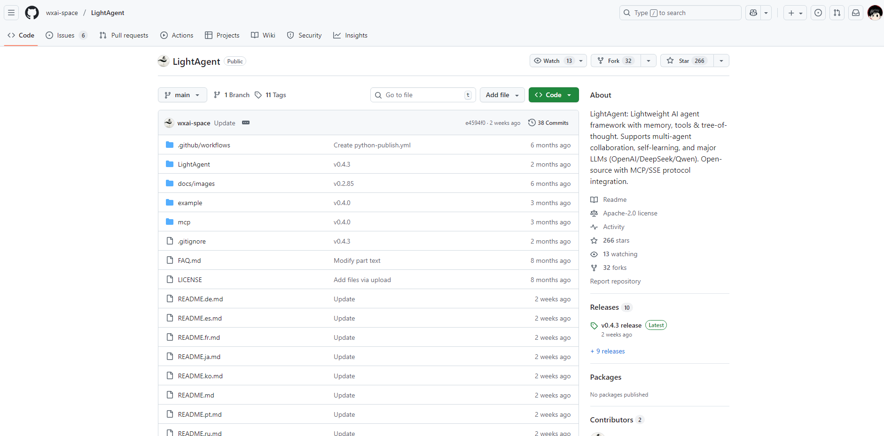Toggle Watch on the repository
The width and height of the screenshot is (884, 436).
552,61
